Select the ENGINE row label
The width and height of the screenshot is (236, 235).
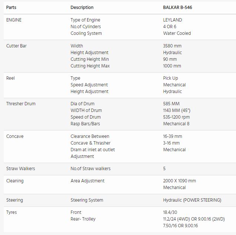14,20
